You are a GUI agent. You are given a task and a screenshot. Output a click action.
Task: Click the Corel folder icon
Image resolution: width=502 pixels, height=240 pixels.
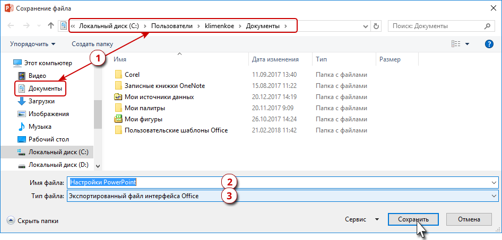pos(118,75)
